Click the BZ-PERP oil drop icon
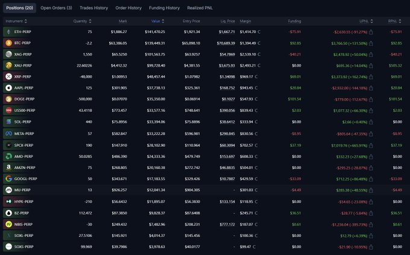 click(x=8, y=213)
